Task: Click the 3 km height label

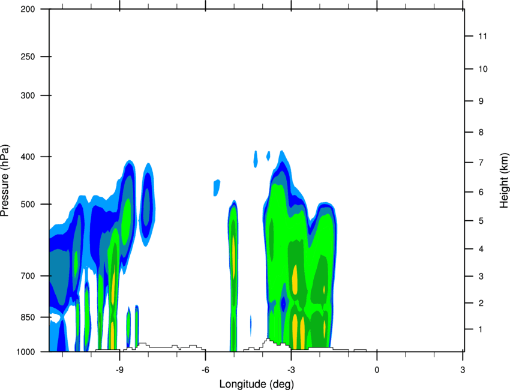Action: pos(481,277)
